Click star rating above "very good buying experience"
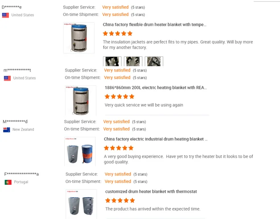This screenshot has height=219, width=280. coord(119,148)
